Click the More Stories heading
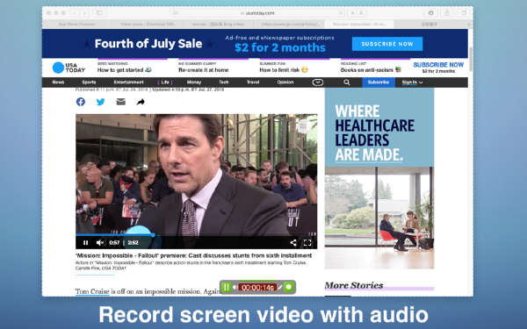 (354, 285)
